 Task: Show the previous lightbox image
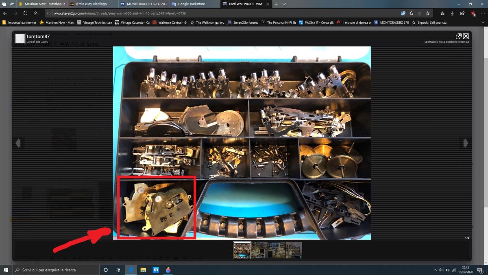(18, 143)
